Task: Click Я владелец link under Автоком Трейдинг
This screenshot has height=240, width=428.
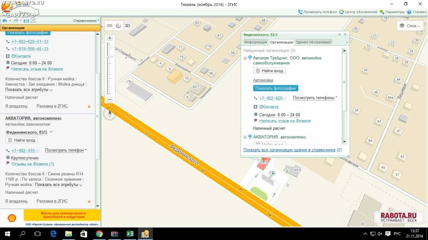Action: (16, 106)
